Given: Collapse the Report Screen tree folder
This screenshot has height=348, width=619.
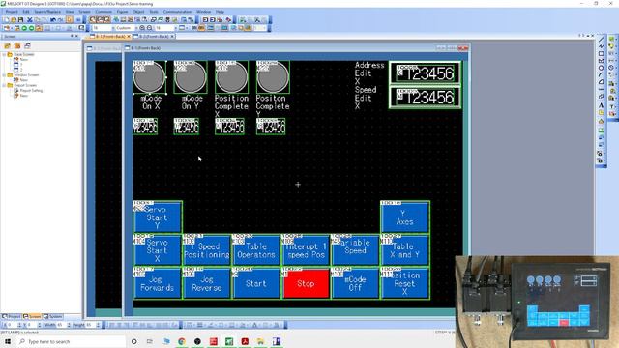Looking at the screenshot, I should [4, 85].
